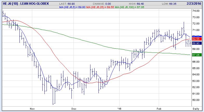Click the 74.00 label on price axis
204x112 pixels.
[196, 11]
